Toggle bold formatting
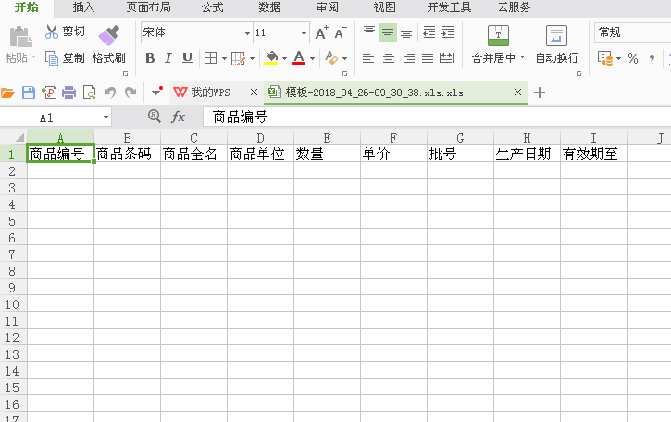Viewport: 671px width, 422px height. pyautogui.click(x=150, y=58)
